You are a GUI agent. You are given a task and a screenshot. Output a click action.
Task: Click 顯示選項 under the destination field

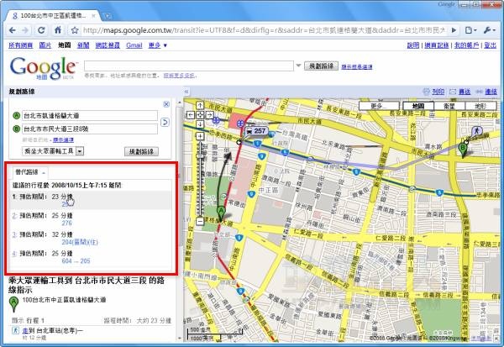[63, 140]
